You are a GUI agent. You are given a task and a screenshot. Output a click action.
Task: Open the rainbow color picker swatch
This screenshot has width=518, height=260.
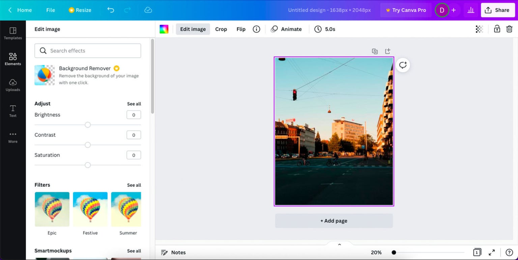[x=164, y=29]
